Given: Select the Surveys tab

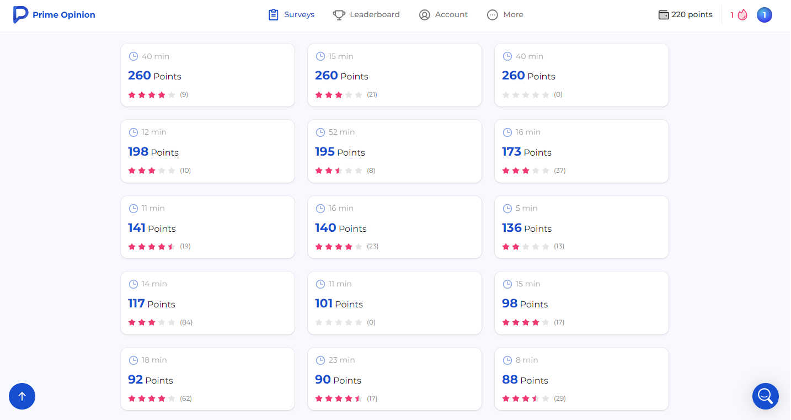Looking at the screenshot, I should [x=291, y=15].
